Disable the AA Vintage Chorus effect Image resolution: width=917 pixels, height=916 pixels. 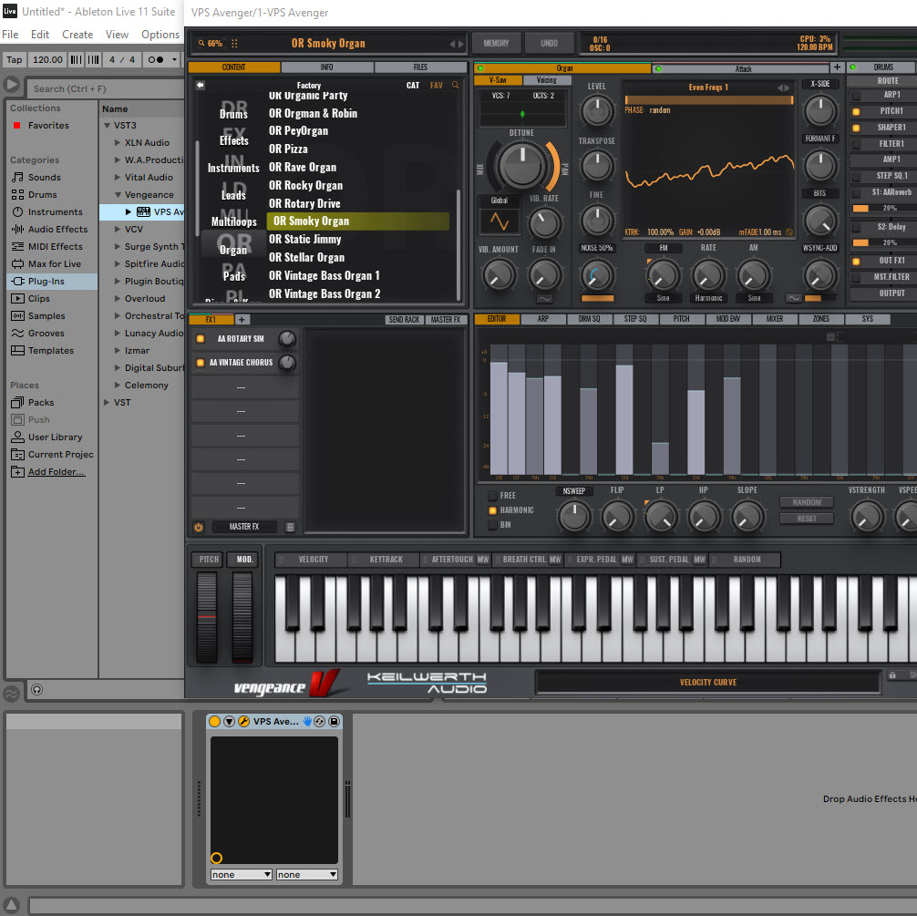pyautogui.click(x=201, y=363)
